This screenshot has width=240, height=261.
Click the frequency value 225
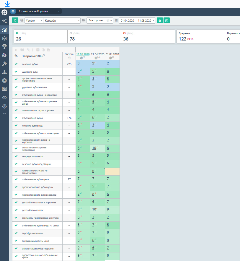pos(69,64)
